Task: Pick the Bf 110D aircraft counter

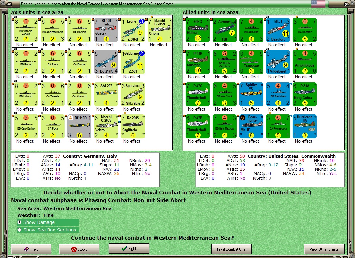Action: point(80,126)
